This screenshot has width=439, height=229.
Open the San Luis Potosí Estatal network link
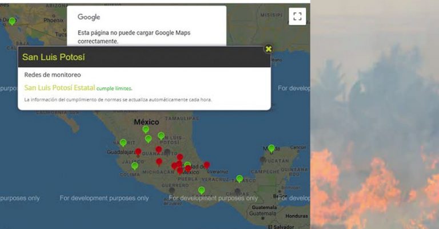[59, 88]
